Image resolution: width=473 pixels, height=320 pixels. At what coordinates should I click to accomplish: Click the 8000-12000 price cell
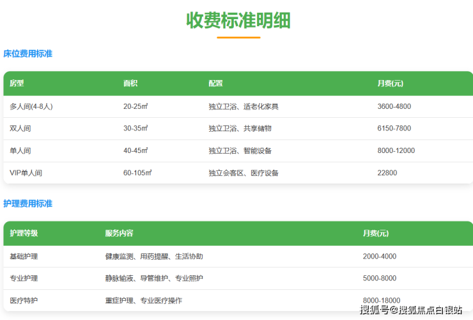(396, 151)
